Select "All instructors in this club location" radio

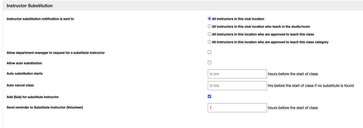coord(210,19)
